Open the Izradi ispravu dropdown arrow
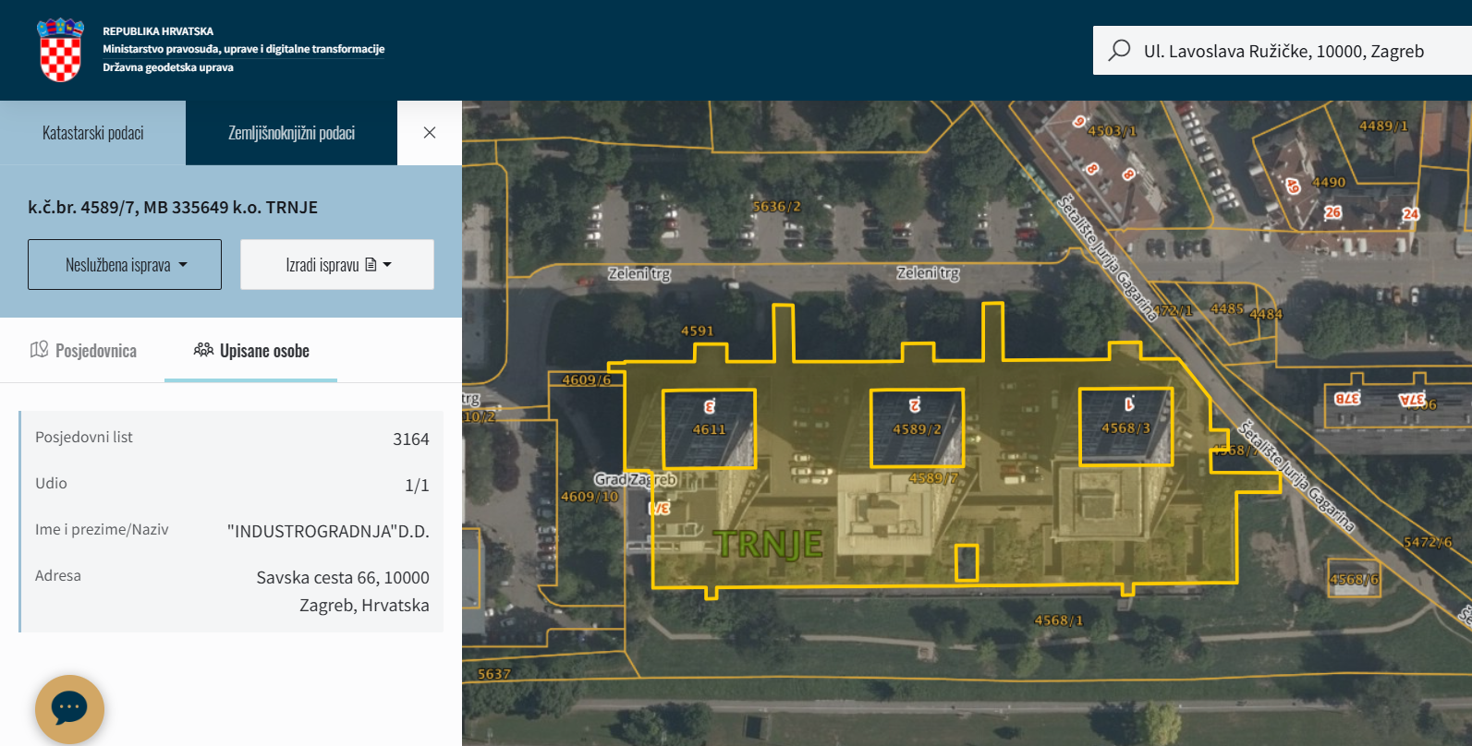This screenshot has width=1472, height=746. click(x=387, y=265)
